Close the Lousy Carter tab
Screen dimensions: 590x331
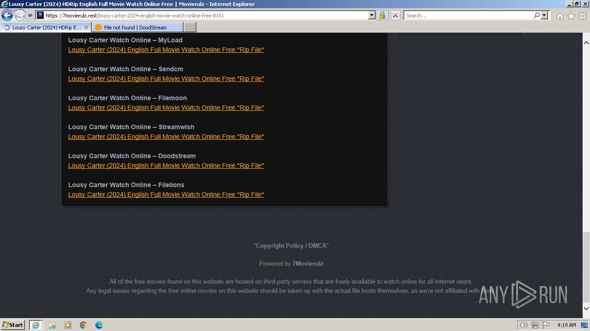[86, 27]
